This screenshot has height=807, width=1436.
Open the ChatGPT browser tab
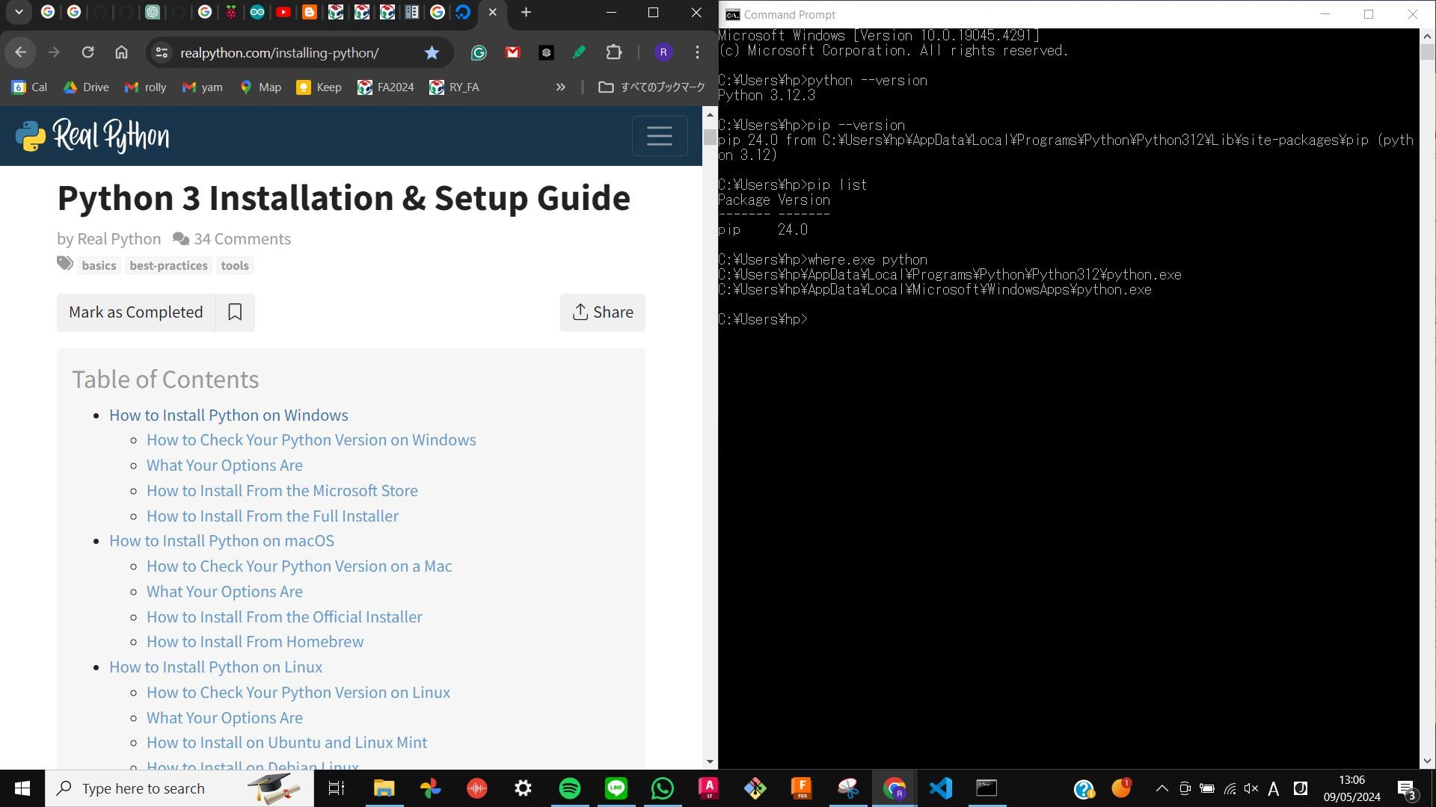153,12
